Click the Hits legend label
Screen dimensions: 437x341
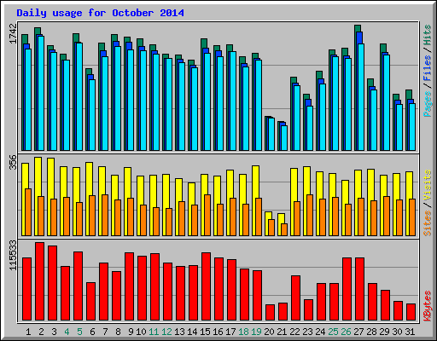pos(428,35)
